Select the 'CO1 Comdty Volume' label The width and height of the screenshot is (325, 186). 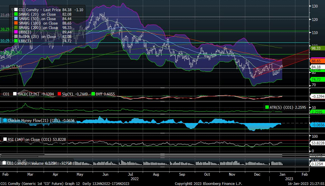tap(25, 163)
